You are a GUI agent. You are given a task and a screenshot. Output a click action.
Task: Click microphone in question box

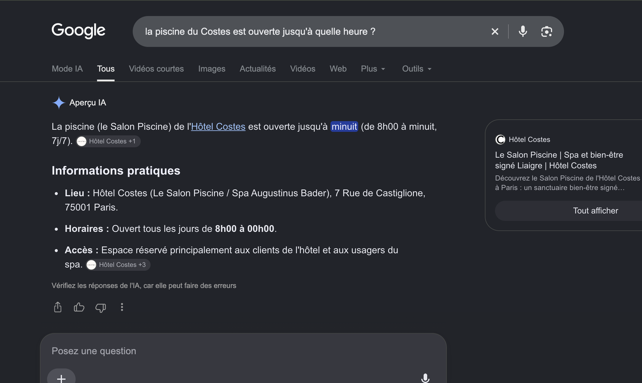(x=425, y=378)
